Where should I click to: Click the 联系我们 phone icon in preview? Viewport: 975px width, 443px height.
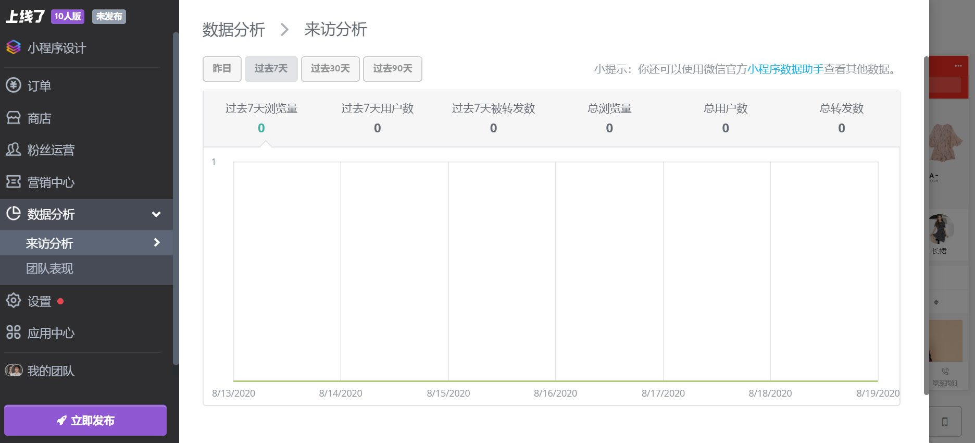[x=945, y=372]
